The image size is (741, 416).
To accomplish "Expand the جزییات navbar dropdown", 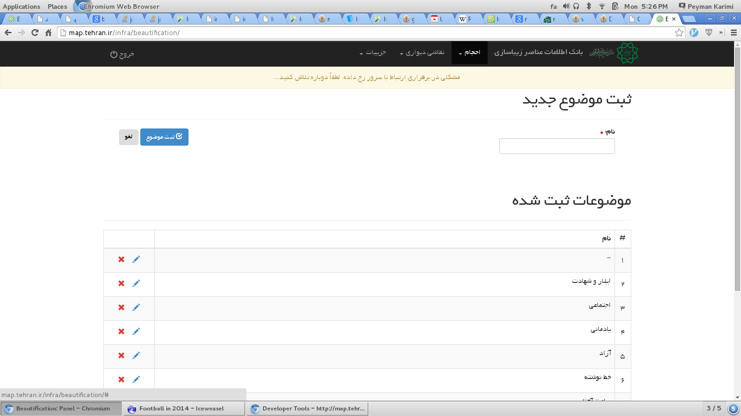I will click(x=373, y=53).
